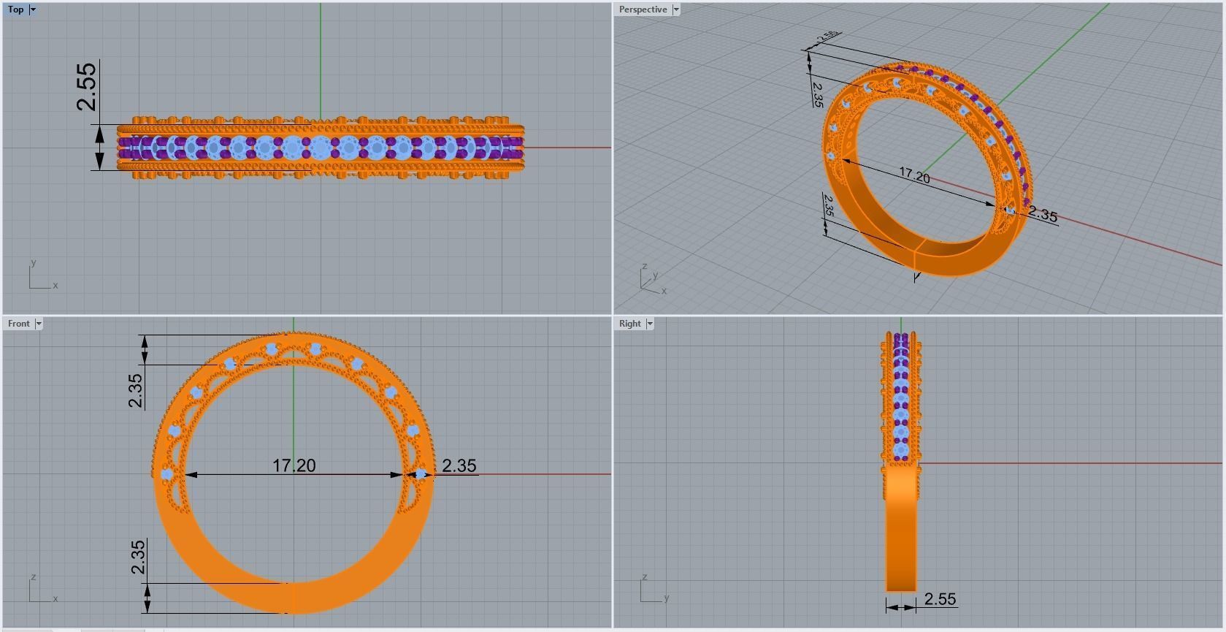This screenshot has height=632, width=1226.
Task: Click the Front viewport title label
Action: pos(19,324)
